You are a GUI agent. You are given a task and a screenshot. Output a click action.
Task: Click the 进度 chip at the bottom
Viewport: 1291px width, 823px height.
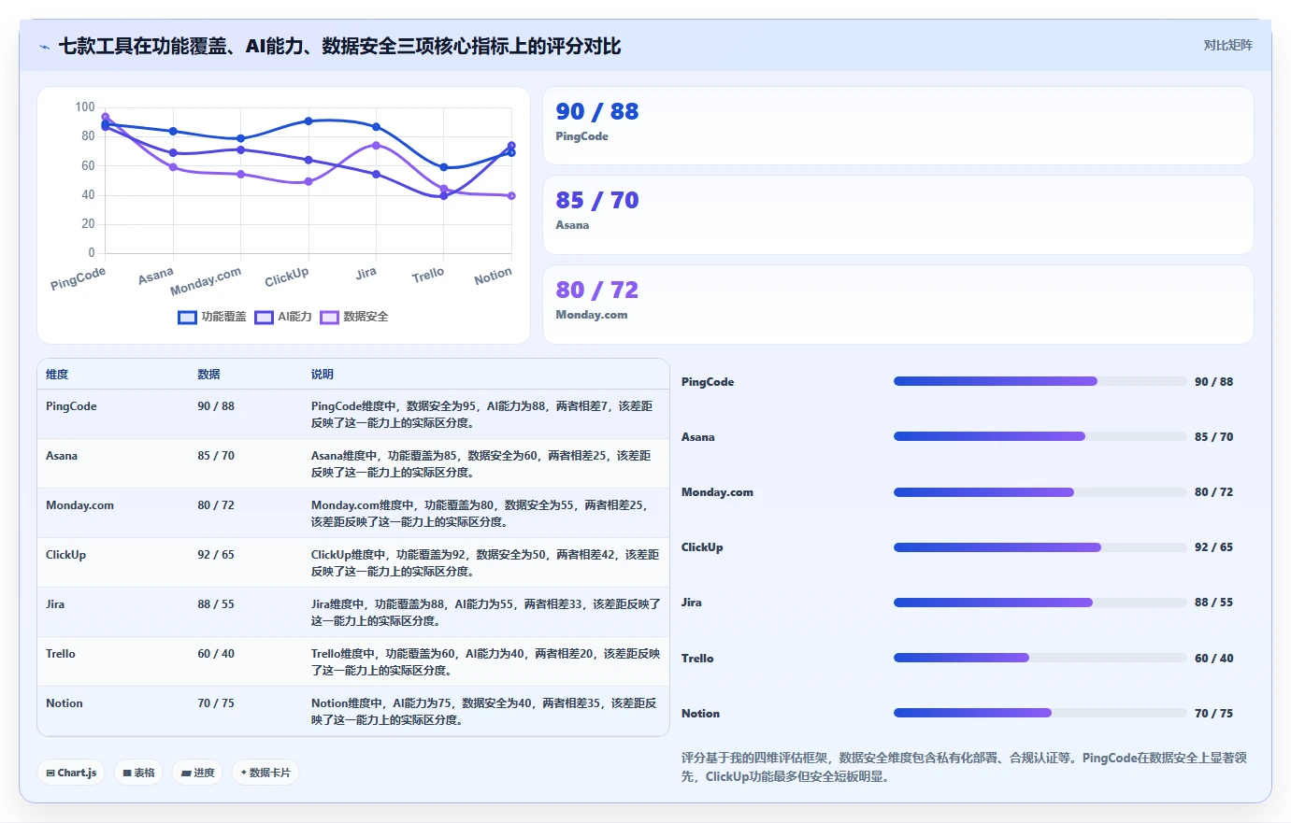[x=197, y=773]
